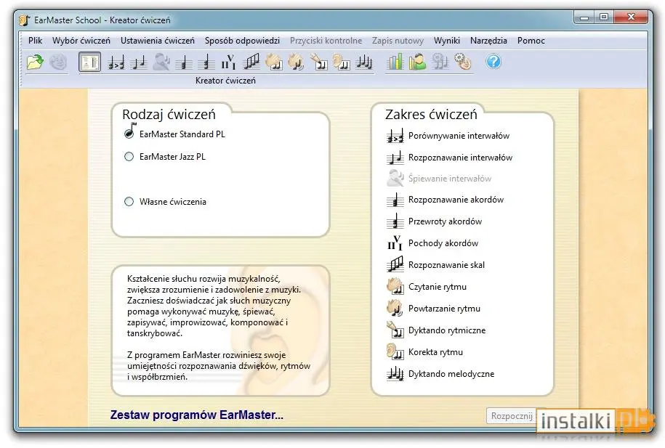
Task: Open the Wybór ćwiczeń menu
Action: (x=81, y=41)
